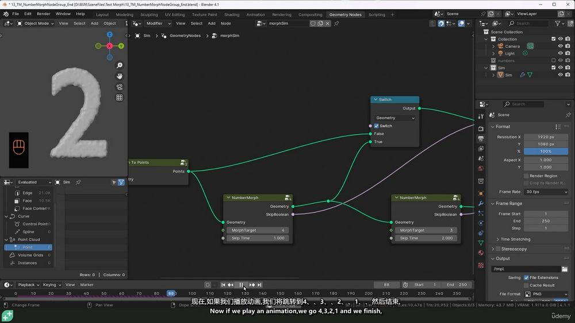
Task: Open the Physics properties tab icon
Action: (x=481, y=223)
